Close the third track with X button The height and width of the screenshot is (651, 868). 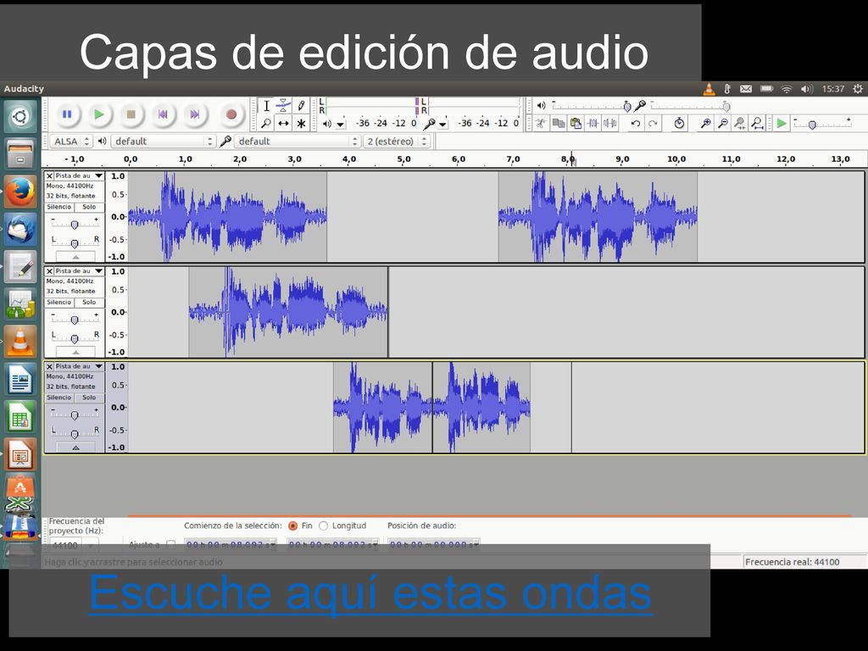click(x=49, y=366)
